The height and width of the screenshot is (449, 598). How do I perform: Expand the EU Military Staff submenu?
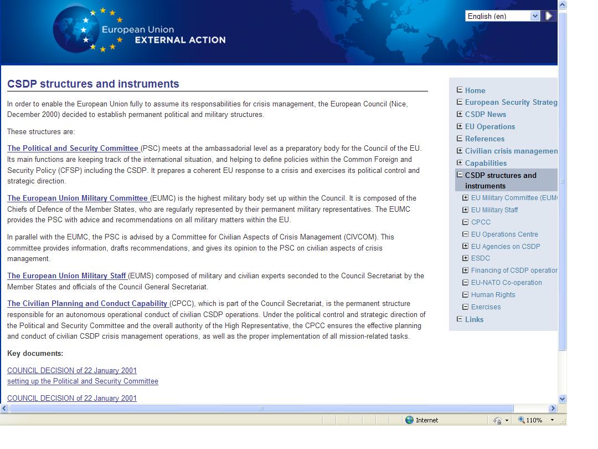pos(466,210)
